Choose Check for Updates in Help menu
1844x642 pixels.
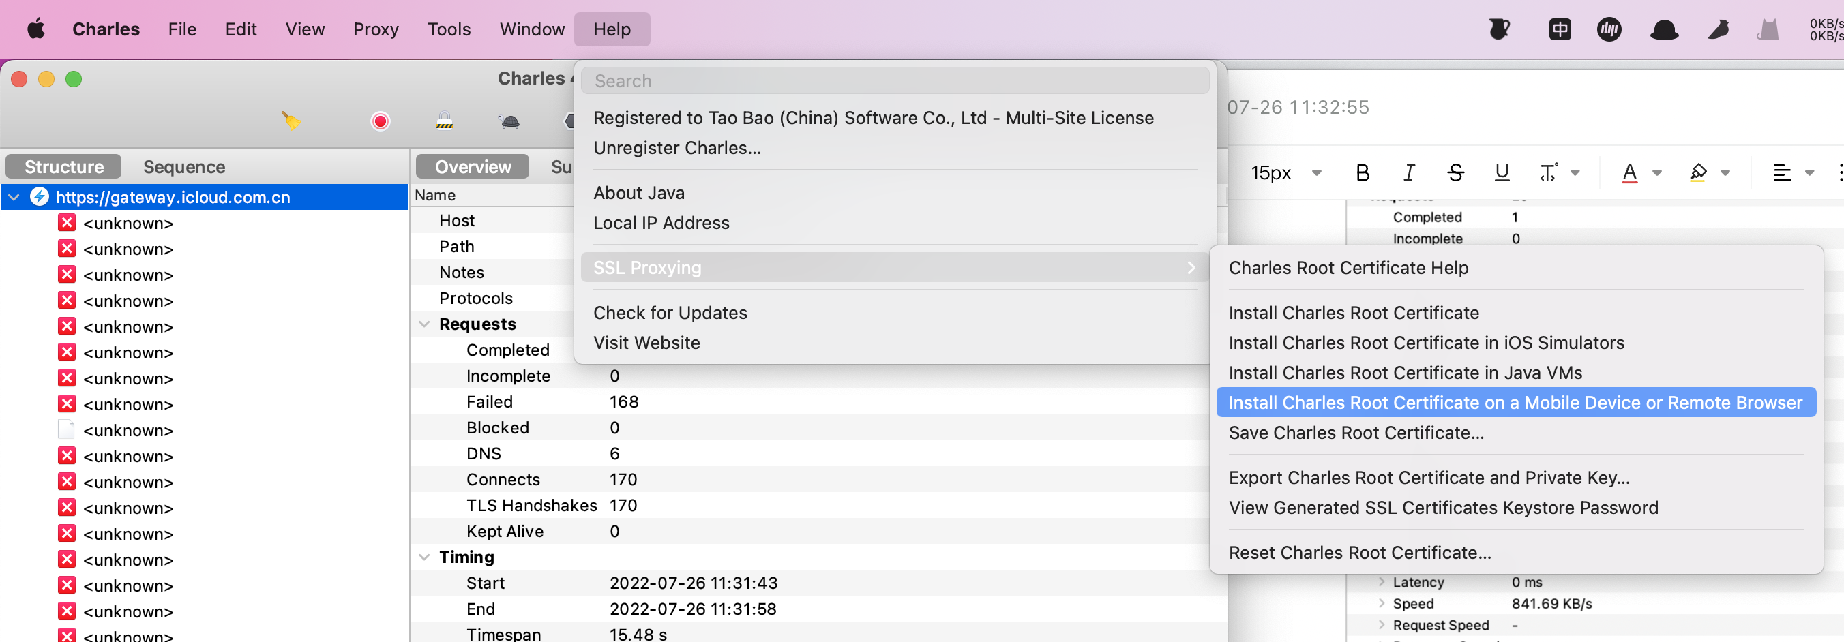pyautogui.click(x=669, y=313)
